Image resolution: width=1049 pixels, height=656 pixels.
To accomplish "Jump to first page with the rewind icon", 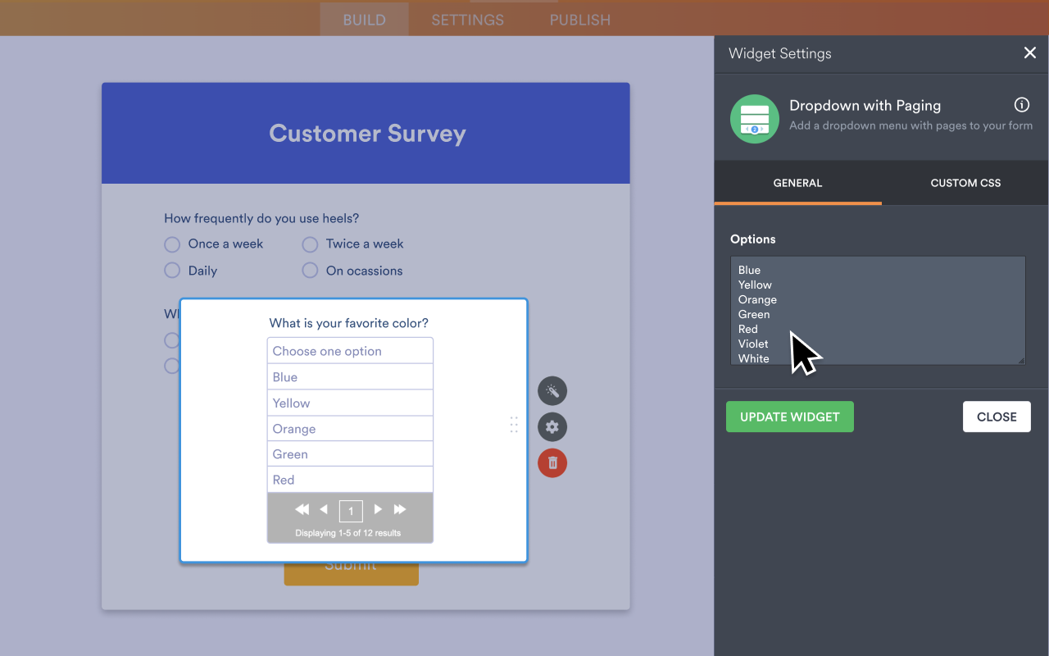I will coord(302,509).
